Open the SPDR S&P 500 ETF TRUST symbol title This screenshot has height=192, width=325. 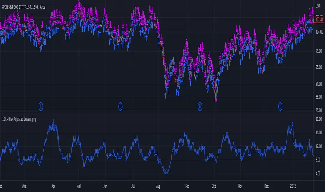[23, 7]
